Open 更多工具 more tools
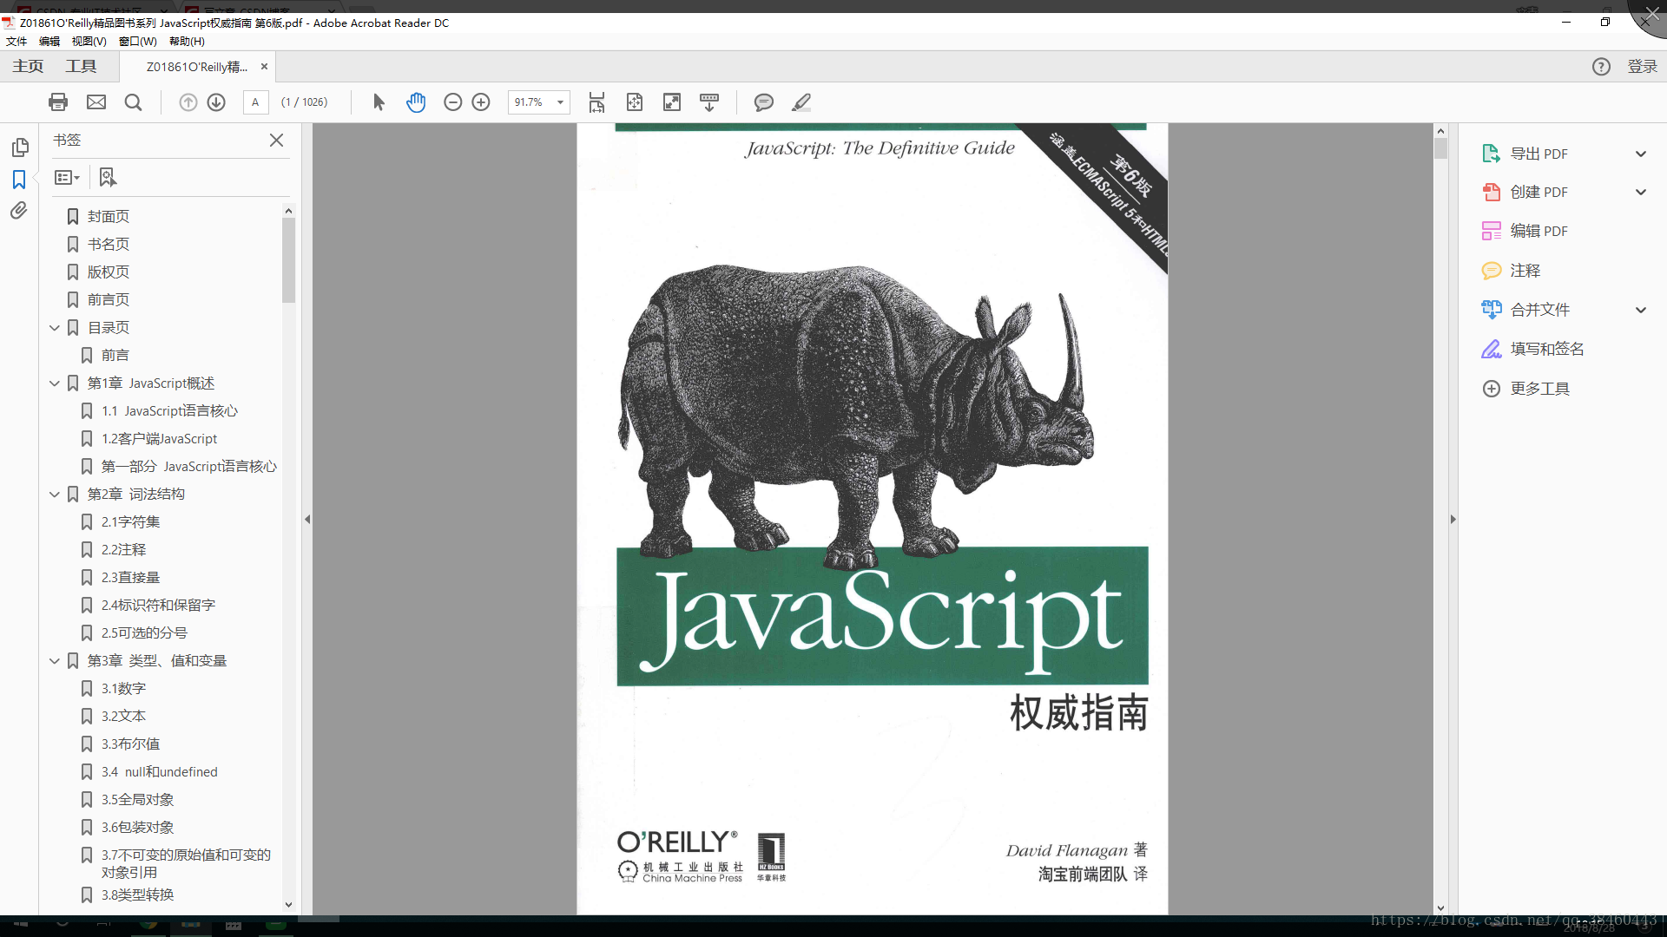This screenshot has height=937, width=1667. click(x=1539, y=389)
